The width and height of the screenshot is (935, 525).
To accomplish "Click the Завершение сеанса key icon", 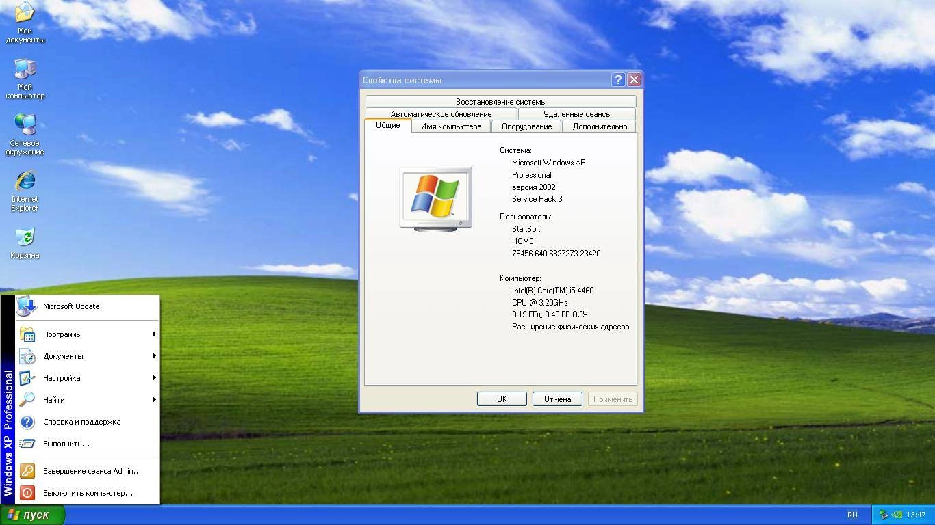I will (27, 471).
